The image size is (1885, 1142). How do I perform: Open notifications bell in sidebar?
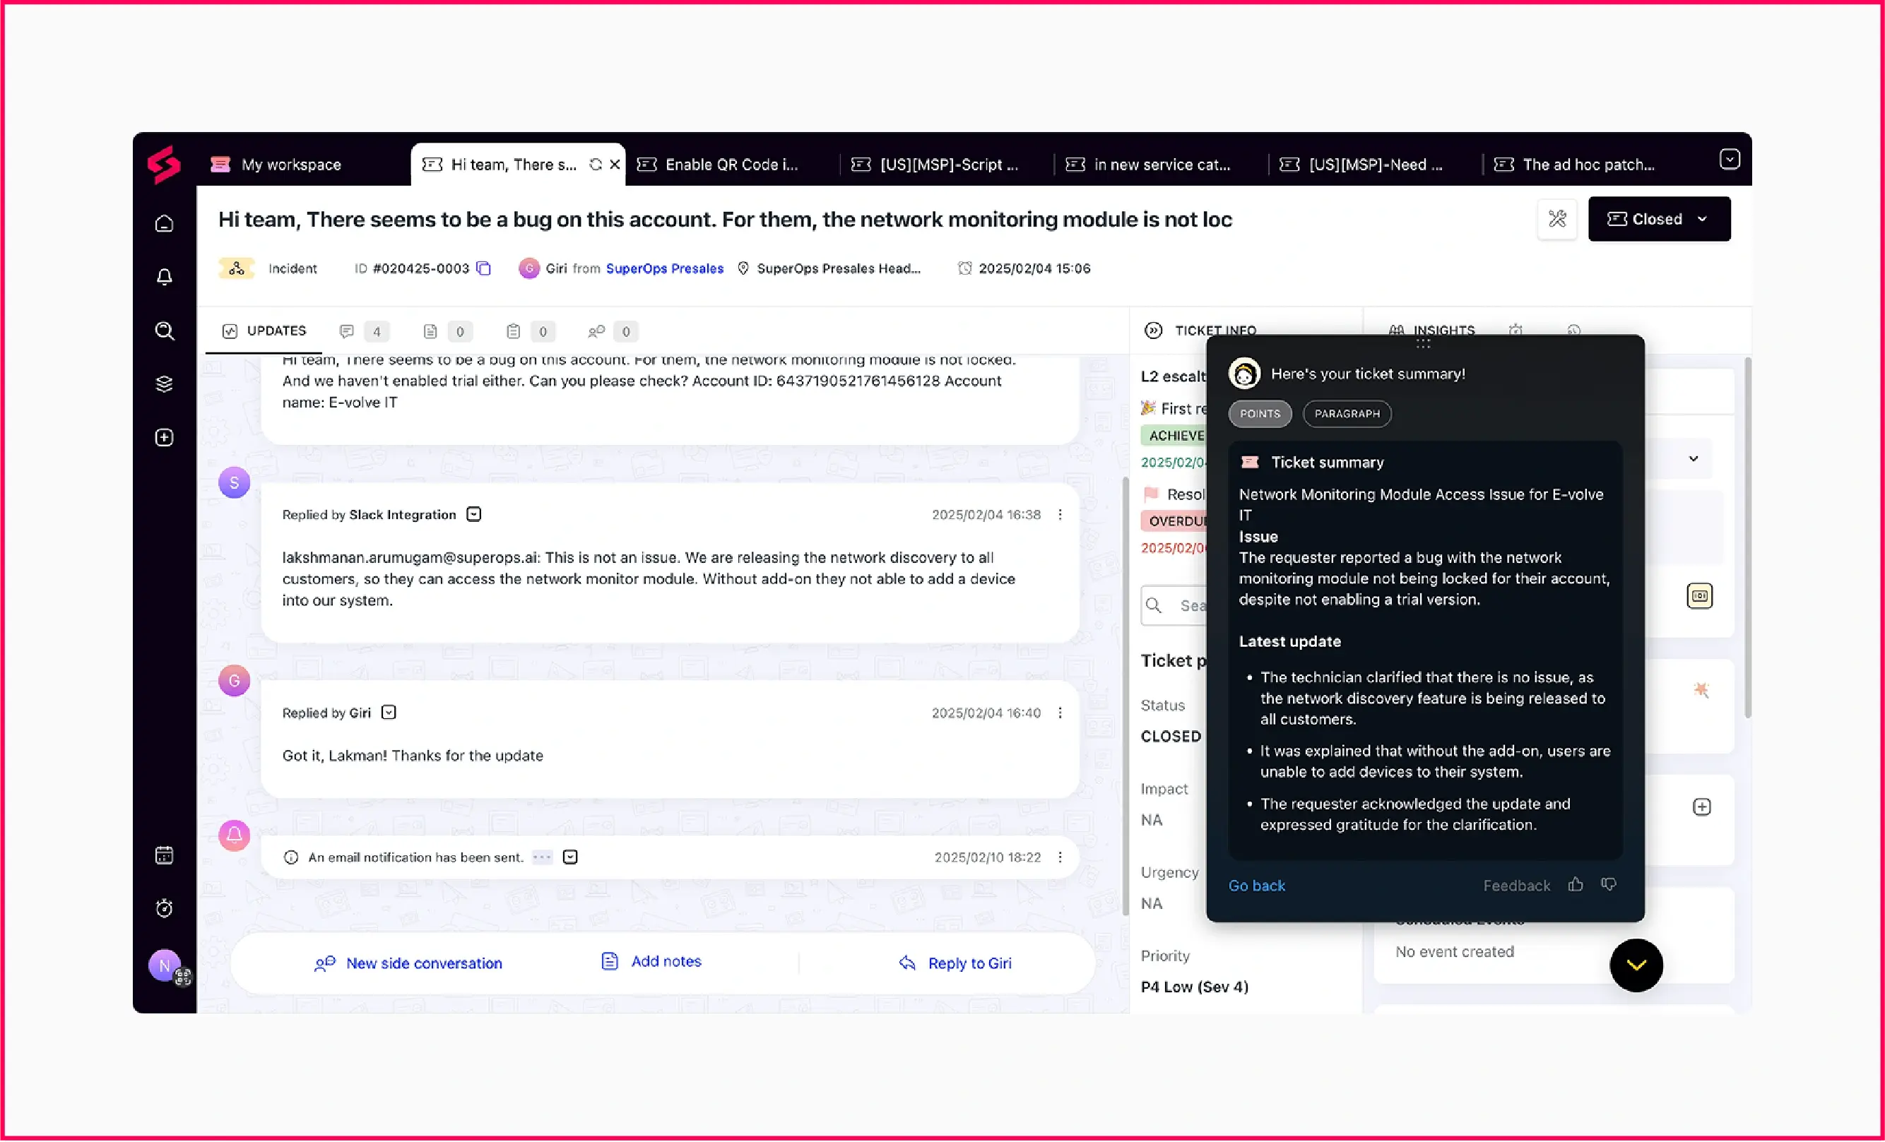click(165, 277)
